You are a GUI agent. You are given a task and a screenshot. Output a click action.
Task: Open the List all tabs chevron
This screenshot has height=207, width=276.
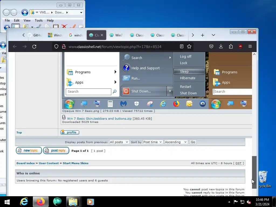coord(213,35)
